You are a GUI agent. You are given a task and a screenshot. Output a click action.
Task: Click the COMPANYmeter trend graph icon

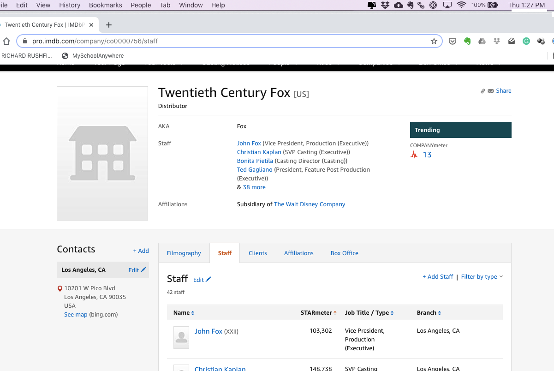click(x=414, y=155)
